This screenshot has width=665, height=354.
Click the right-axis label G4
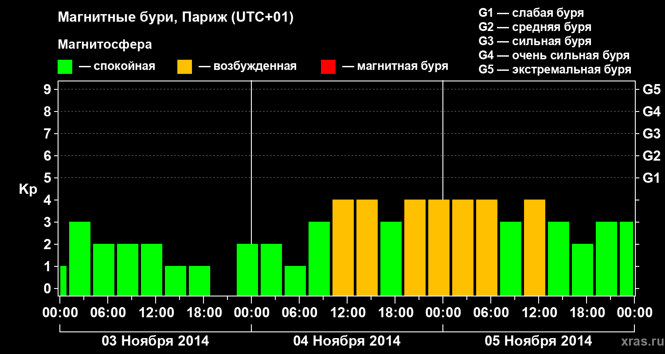pos(651,112)
